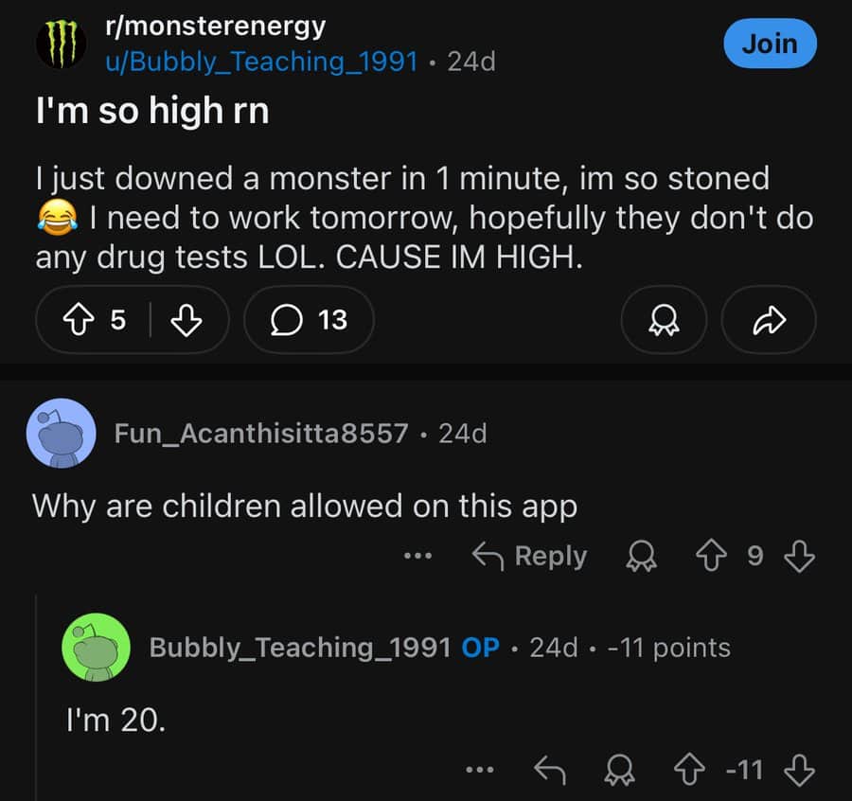The image size is (852, 801).
Task: Open Fun_Acanthisitta8557's avatar
Action: (x=62, y=433)
